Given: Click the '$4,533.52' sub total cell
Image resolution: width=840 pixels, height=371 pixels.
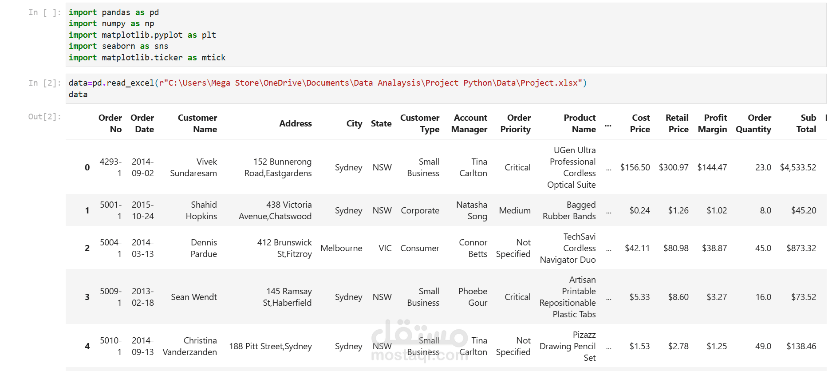Looking at the screenshot, I should [798, 167].
